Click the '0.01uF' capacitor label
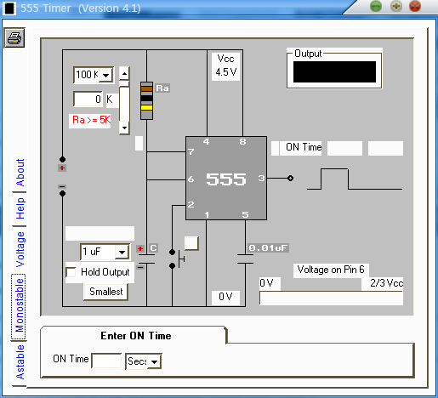Image resolution: width=438 pixels, height=398 pixels. tap(268, 248)
